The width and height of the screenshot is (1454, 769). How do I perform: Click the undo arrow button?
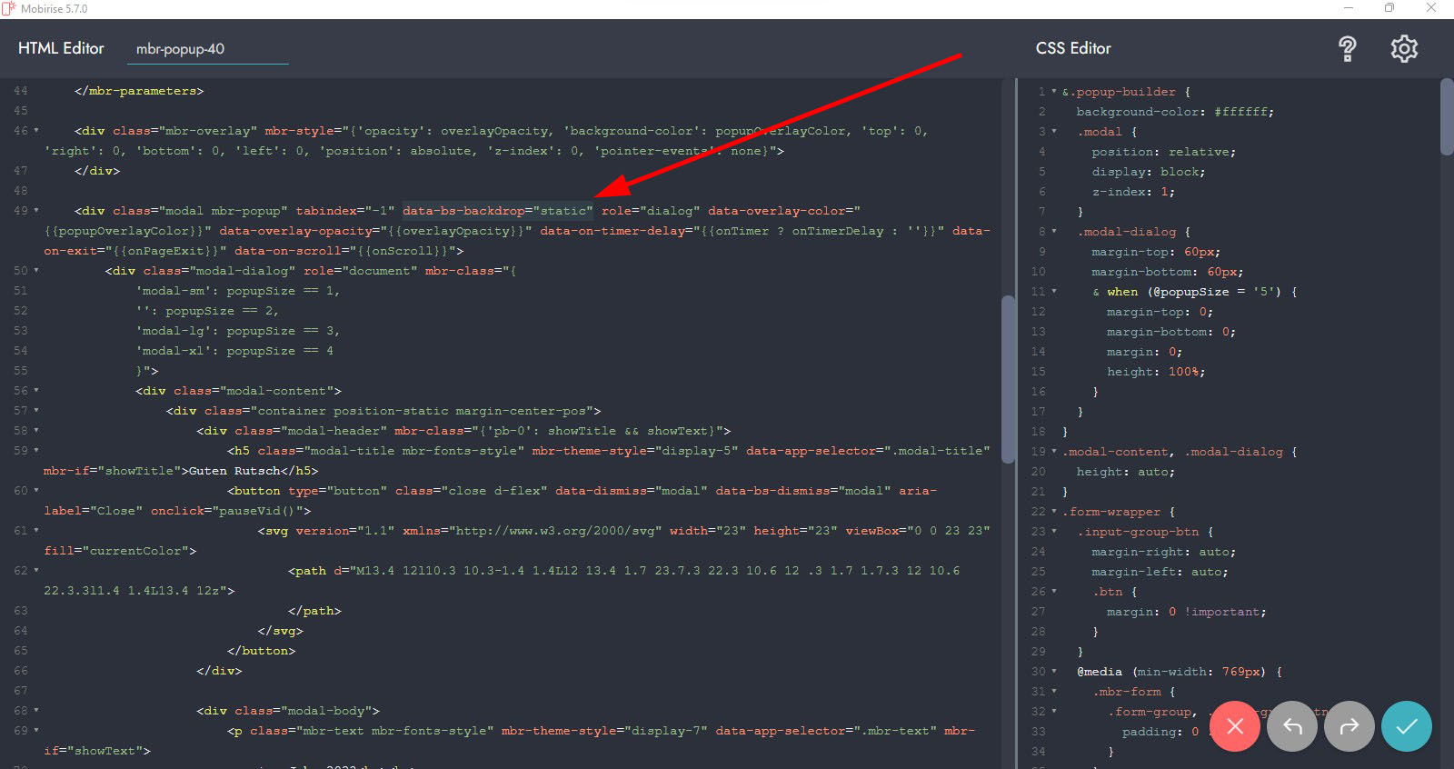coord(1292,726)
